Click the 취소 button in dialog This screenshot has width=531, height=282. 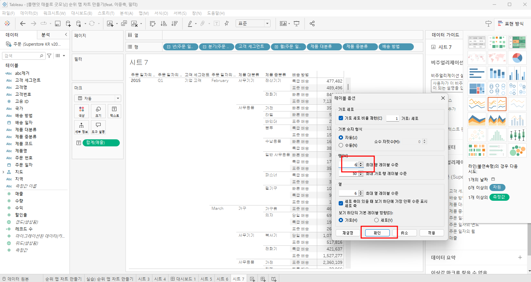[x=404, y=233]
